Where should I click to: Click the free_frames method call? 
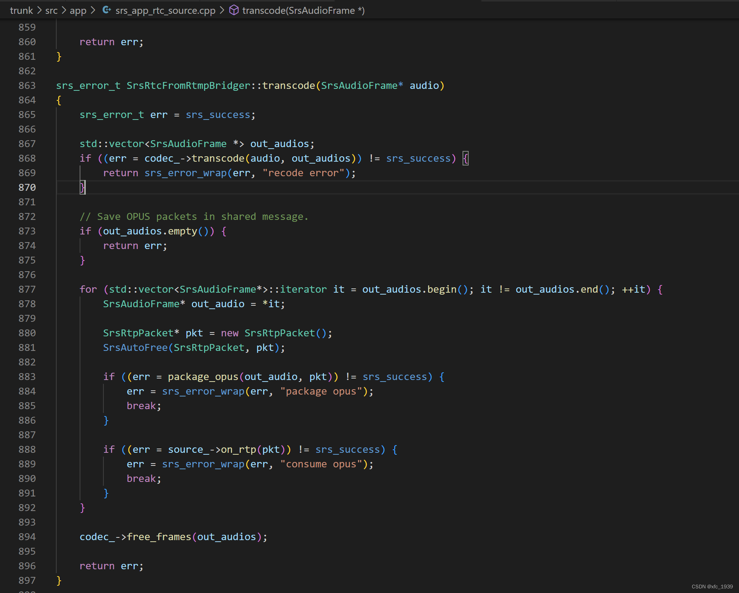[159, 537]
